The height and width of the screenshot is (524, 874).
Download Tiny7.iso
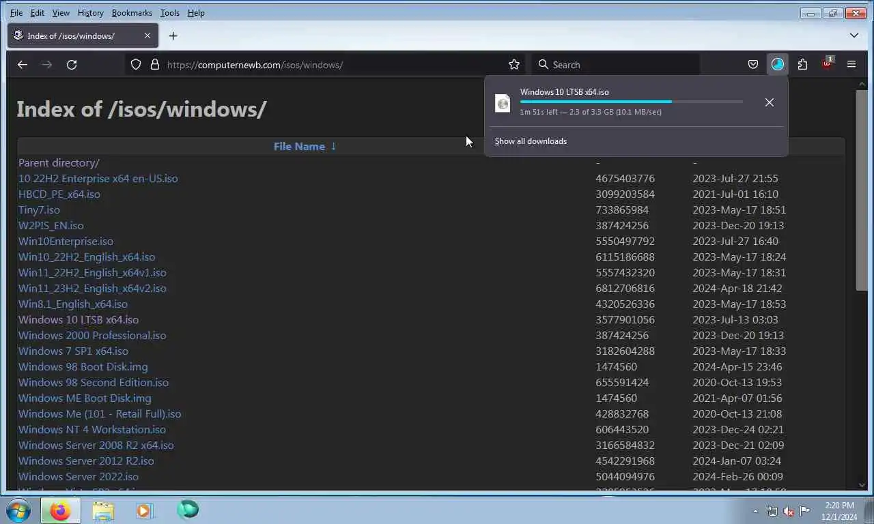[39, 209]
